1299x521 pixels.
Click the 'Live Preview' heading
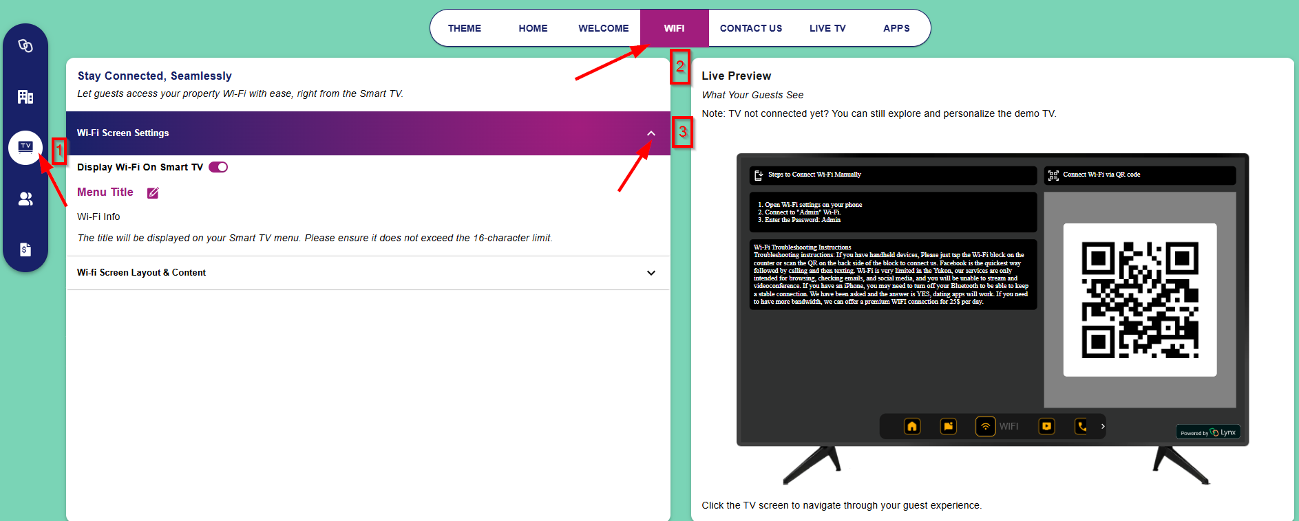(737, 76)
